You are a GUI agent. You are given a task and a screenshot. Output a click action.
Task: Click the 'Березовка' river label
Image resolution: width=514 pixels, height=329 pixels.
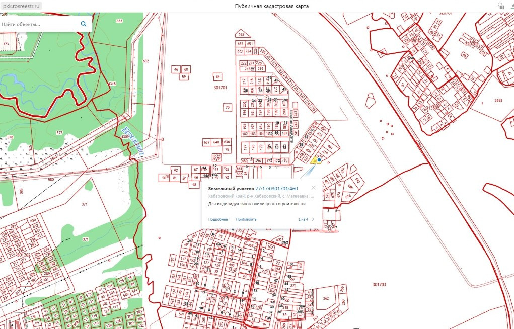point(133,140)
